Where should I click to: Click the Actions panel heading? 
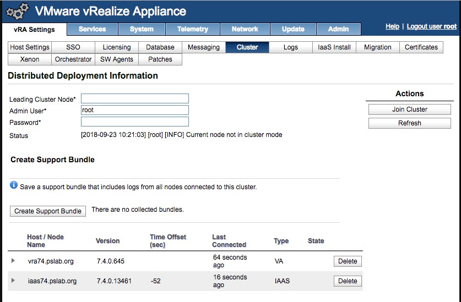pyautogui.click(x=410, y=94)
